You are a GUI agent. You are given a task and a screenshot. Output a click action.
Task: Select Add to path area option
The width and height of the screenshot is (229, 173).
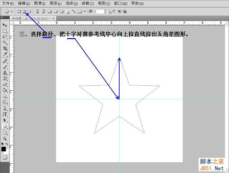(x=109, y=11)
